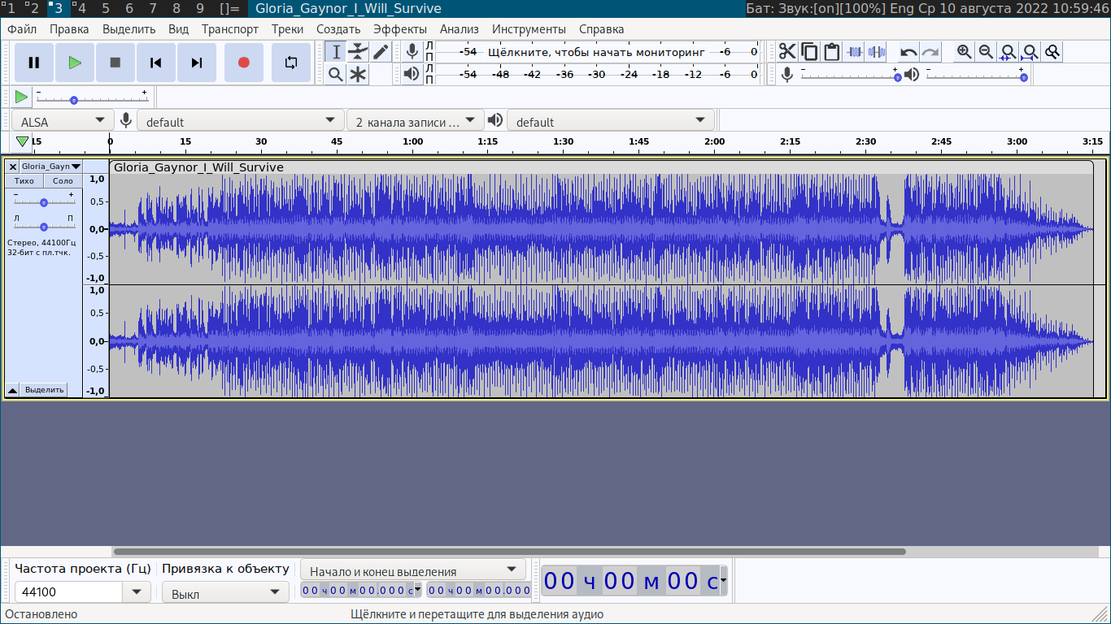Click the timeline ruler at 1:00
Image resolution: width=1111 pixels, height=624 pixels.
(x=412, y=143)
